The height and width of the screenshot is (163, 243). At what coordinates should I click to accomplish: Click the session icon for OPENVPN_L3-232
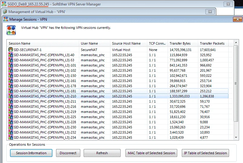click(x=11, y=132)
